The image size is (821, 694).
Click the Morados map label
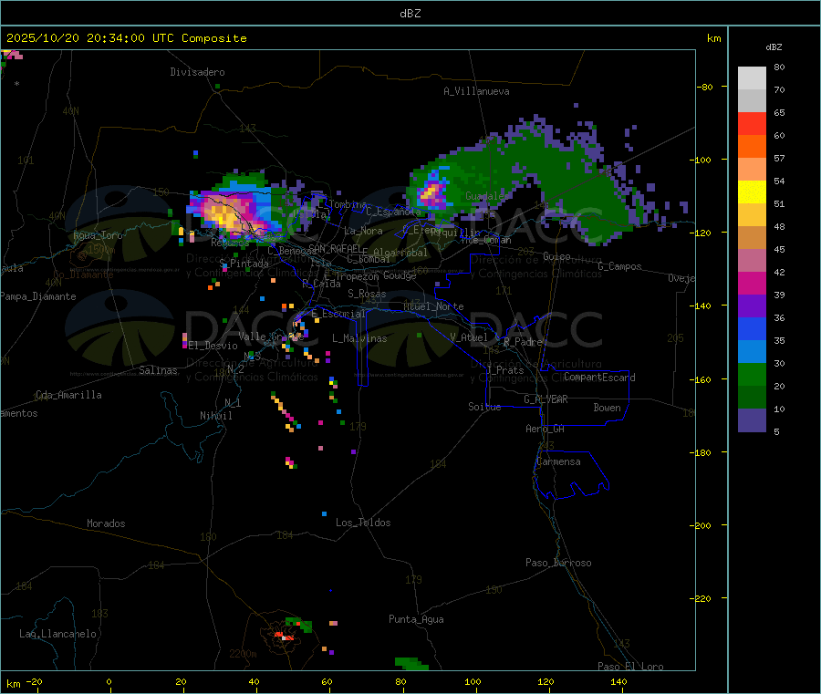[107, 523]
